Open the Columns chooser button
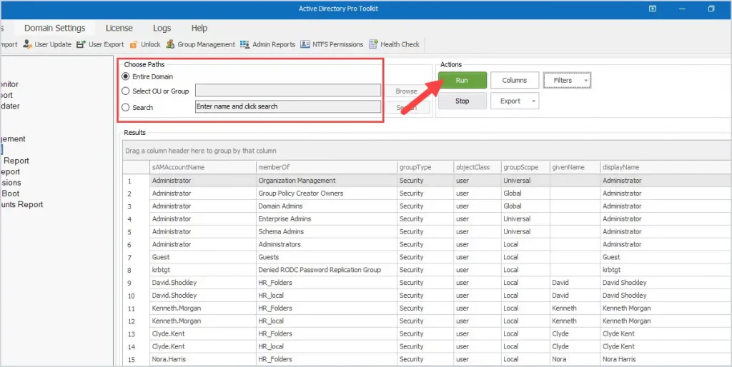 click(x=515, y=80)
